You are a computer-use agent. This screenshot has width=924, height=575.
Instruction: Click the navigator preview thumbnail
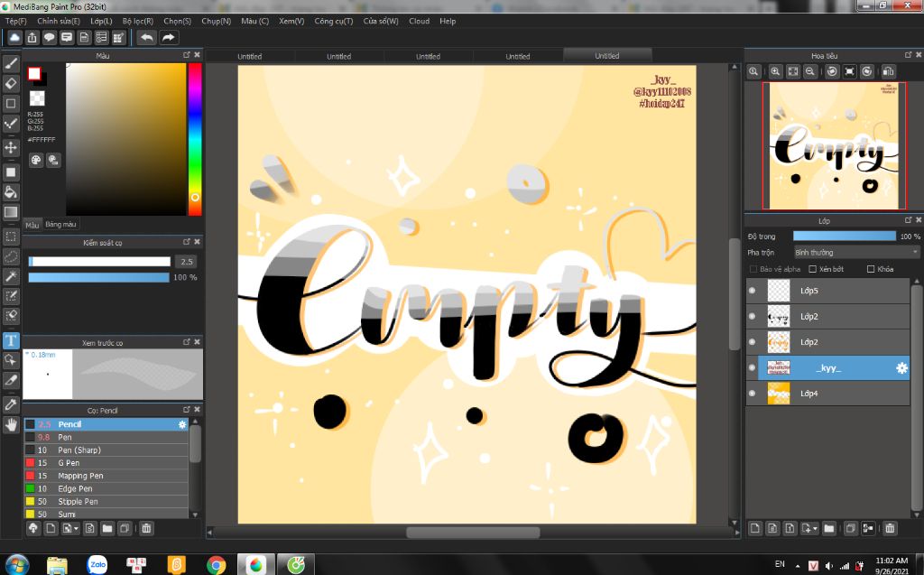[835, 145]
